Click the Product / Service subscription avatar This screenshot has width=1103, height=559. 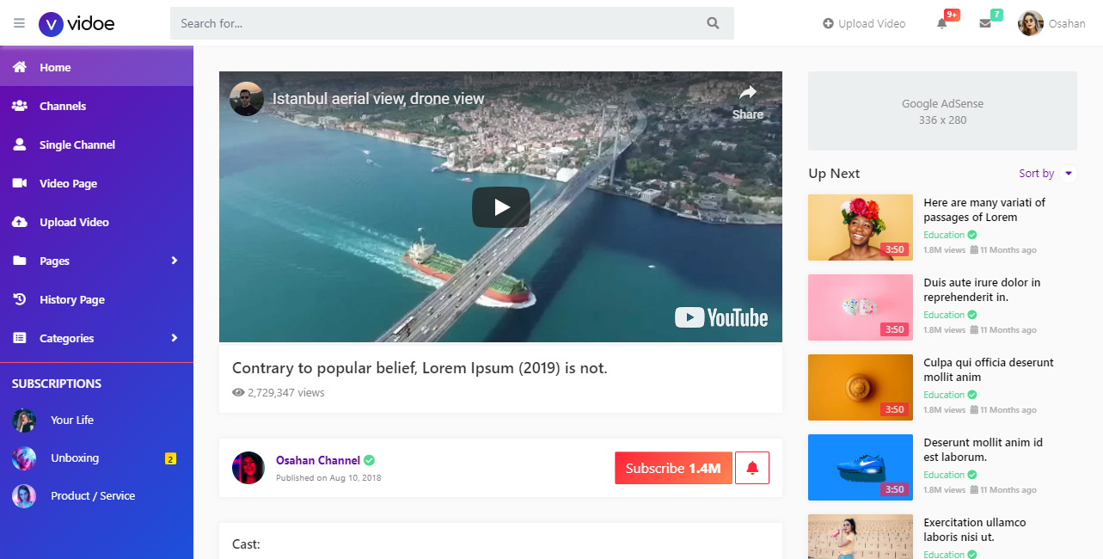tap(24, 496)
